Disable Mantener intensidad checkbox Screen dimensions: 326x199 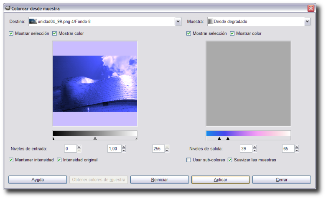coord(11,160)
